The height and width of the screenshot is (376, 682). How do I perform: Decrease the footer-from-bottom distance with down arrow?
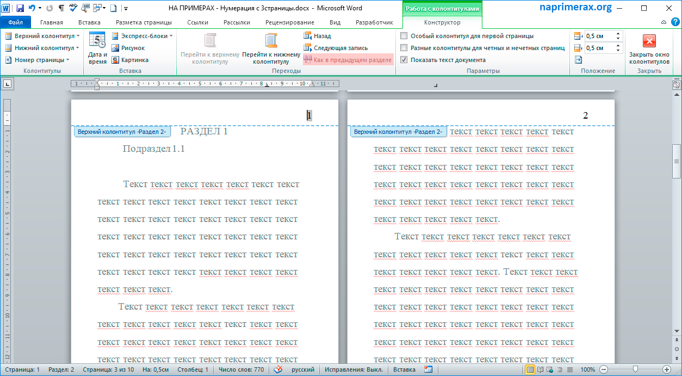618,50
